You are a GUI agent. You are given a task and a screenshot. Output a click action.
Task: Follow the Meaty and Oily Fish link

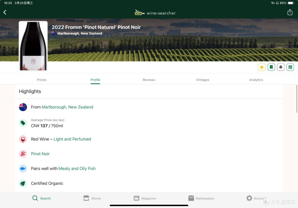pyautogui.click(x=77, y=169)
